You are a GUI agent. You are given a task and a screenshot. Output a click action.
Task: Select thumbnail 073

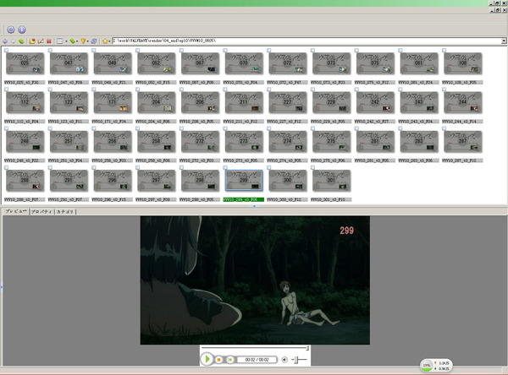click(331, 63)
